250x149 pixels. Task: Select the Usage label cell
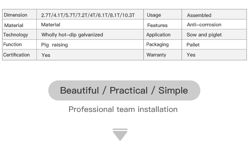pos(154,15)
